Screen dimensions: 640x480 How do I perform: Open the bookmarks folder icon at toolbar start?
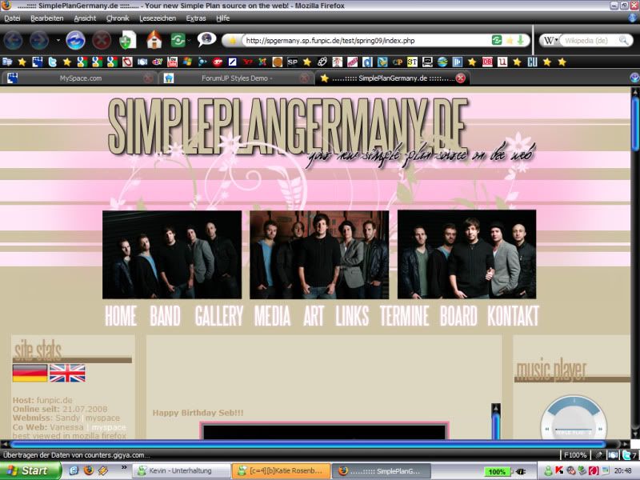[x=7, y=62]
